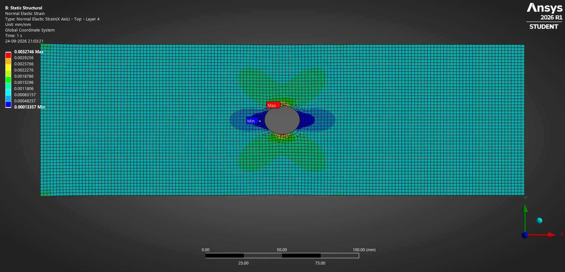
Task: Click the 25.00 label under the ruler
Action: click(243, 263)
